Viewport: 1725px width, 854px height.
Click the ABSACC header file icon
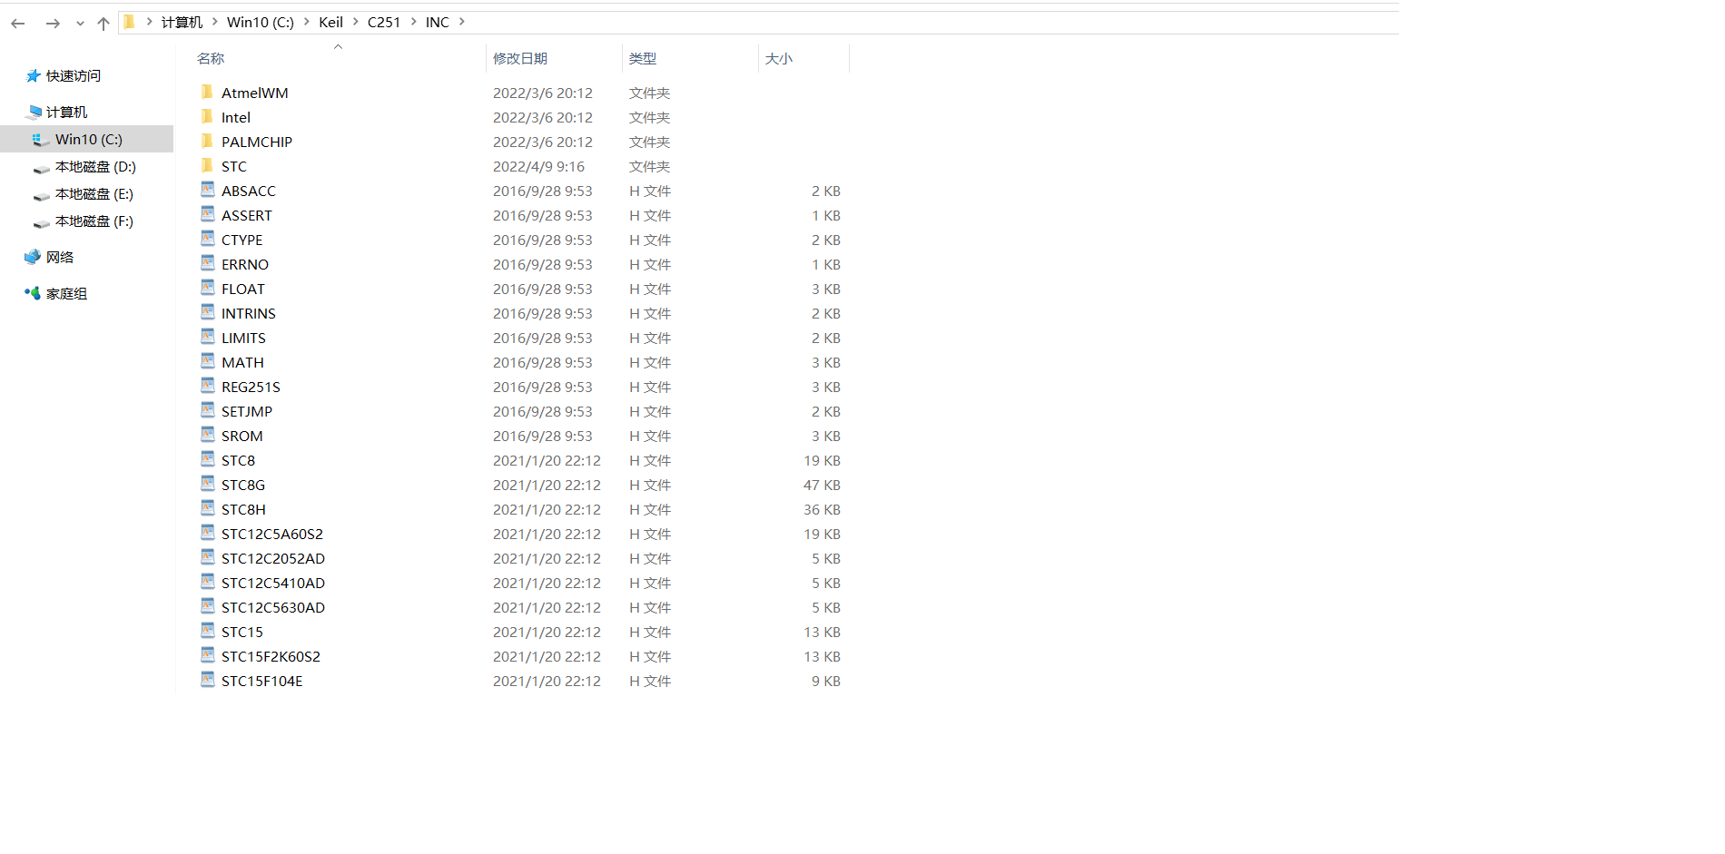tap(207, 190)
